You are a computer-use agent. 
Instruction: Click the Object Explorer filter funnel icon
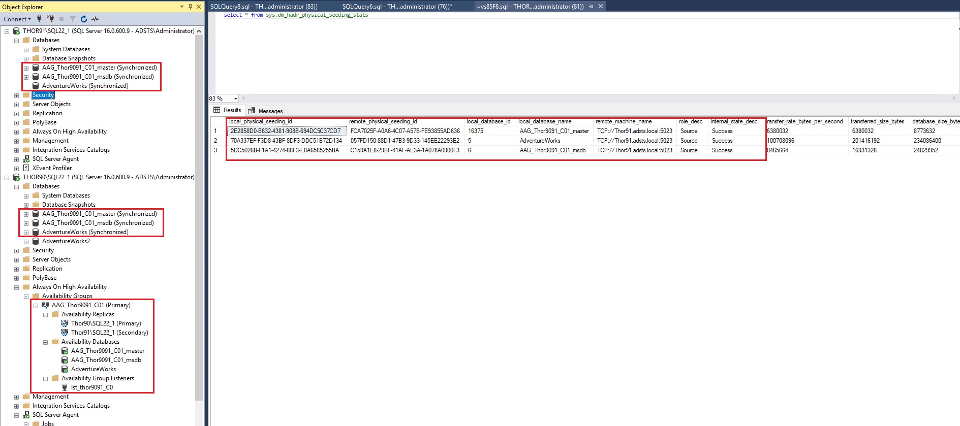tap(73, 19)
